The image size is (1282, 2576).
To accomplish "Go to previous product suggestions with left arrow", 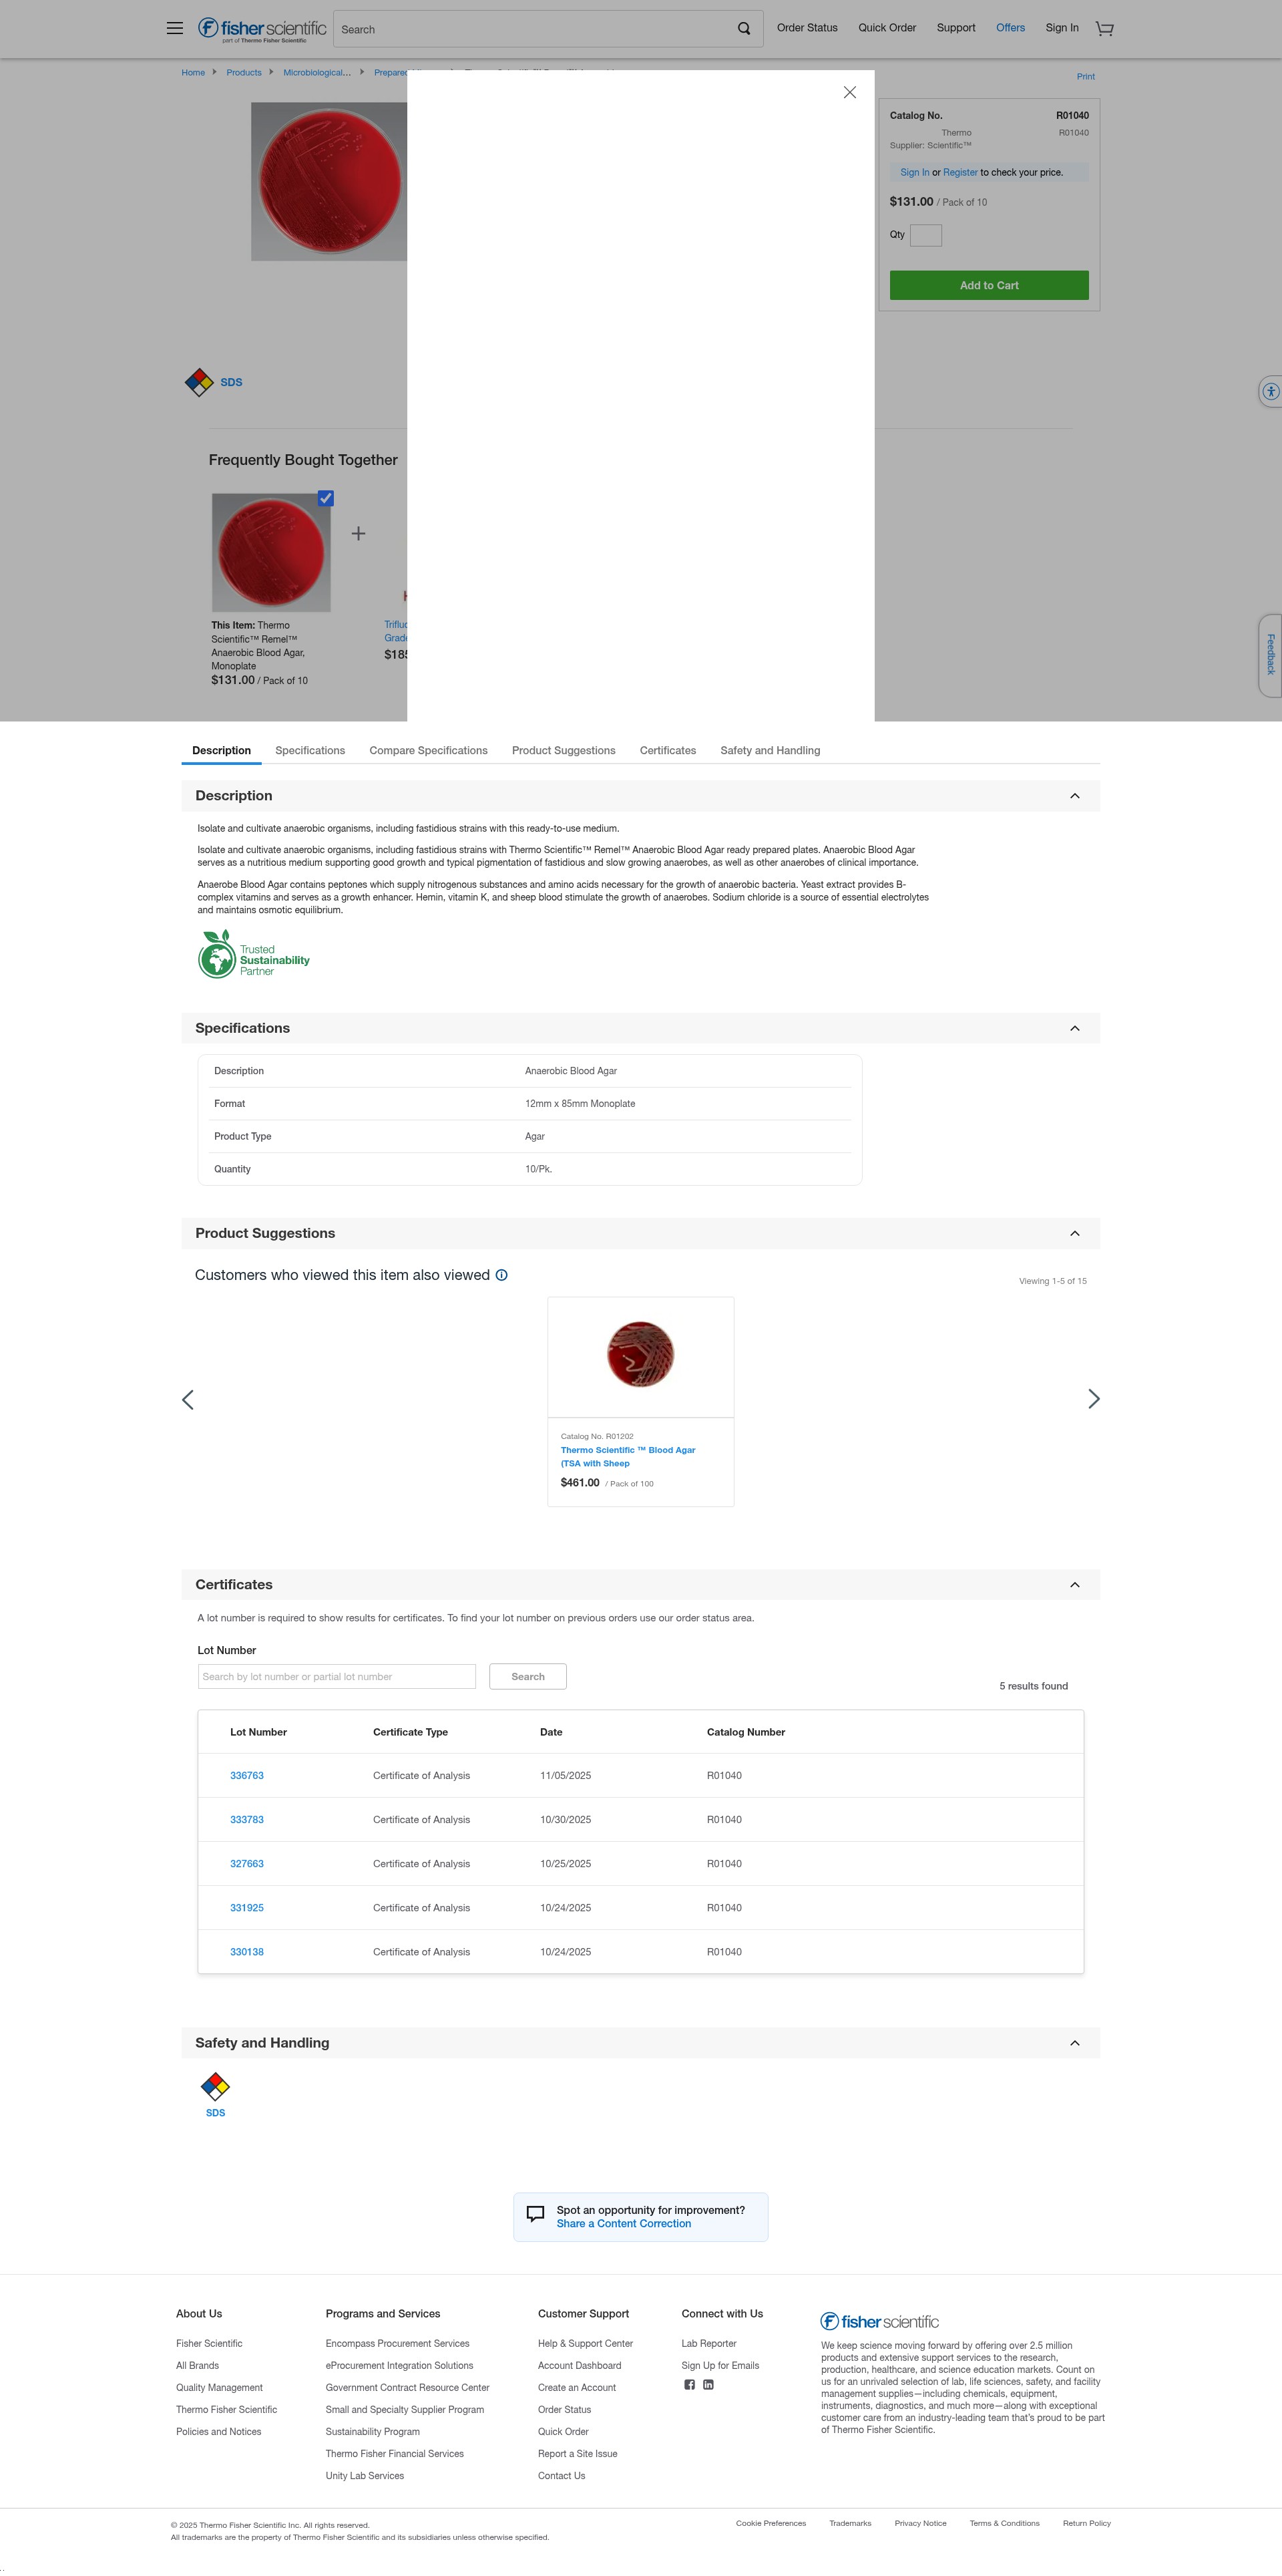I will coord(188,1399).
